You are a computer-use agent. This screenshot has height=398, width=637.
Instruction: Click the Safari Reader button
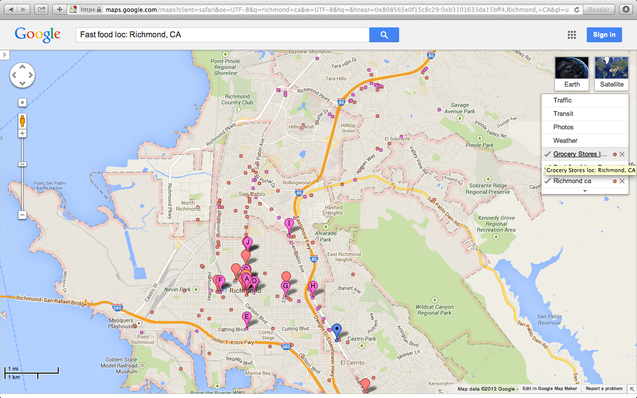(599, 9)
